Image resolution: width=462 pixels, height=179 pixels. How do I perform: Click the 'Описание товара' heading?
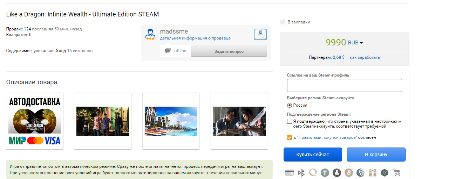tap(32, 82)
